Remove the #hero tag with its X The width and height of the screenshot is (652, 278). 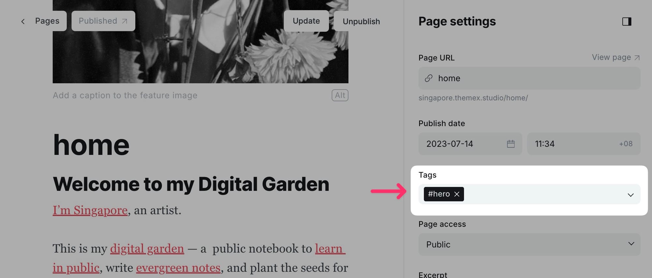(457, 194)
